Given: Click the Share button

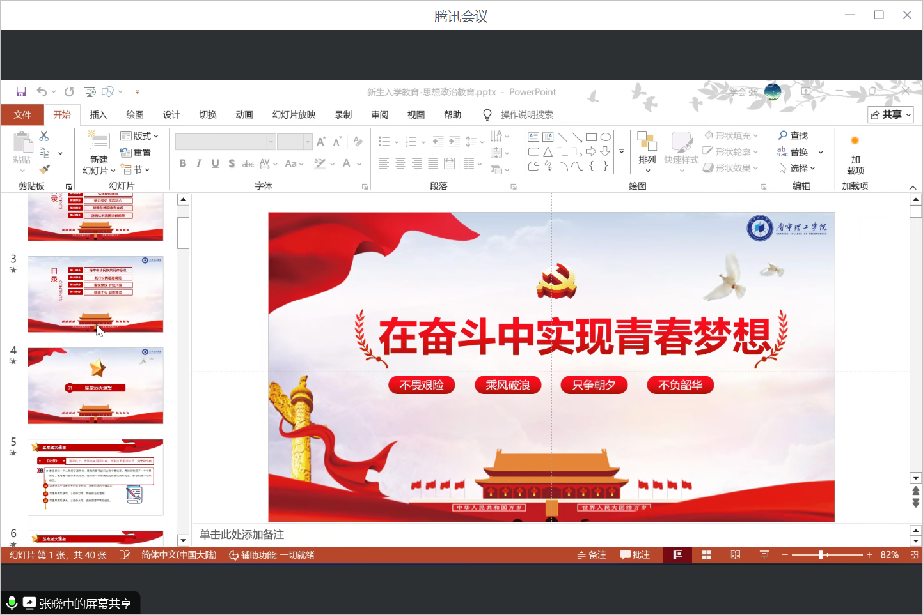Looking at the screenshot, I should pyautogui.click(x=890, y=114).
